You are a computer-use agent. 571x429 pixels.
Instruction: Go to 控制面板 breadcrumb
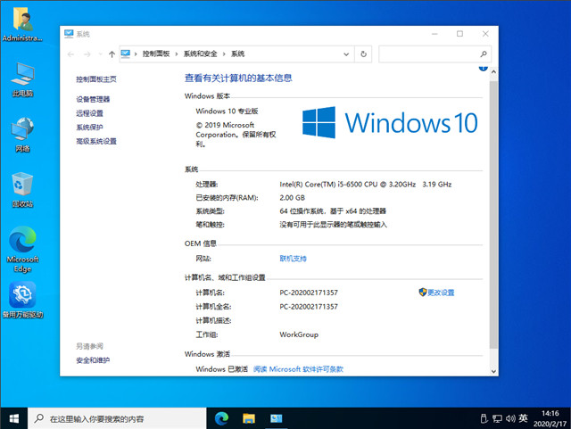pyautogui.click(x=156, y=54)
